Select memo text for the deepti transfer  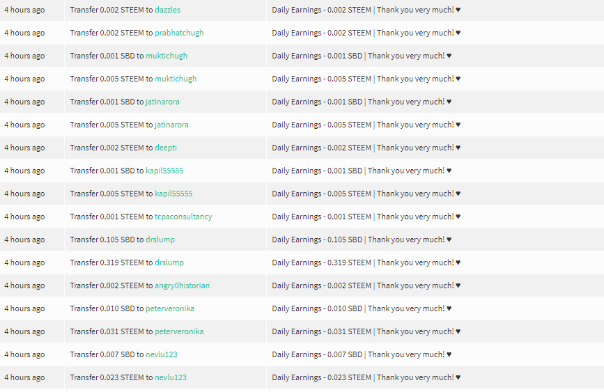click(366, 148)
